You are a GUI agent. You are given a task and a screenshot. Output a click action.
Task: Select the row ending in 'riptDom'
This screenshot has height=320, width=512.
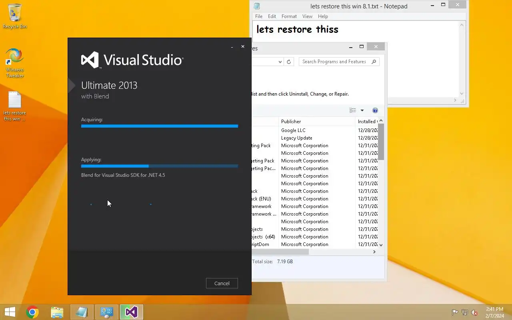pyautogui.click(x=315, y=244)
